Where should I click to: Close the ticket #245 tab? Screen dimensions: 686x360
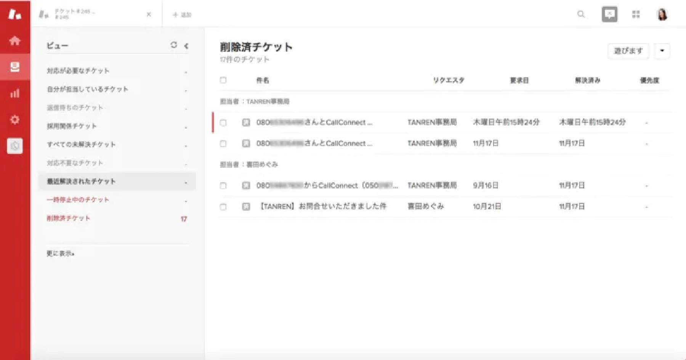[149, 14]
